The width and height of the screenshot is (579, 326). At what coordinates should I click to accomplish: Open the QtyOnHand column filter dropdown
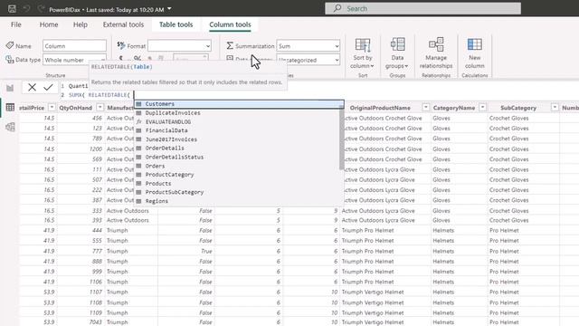(x=100, y=107)
